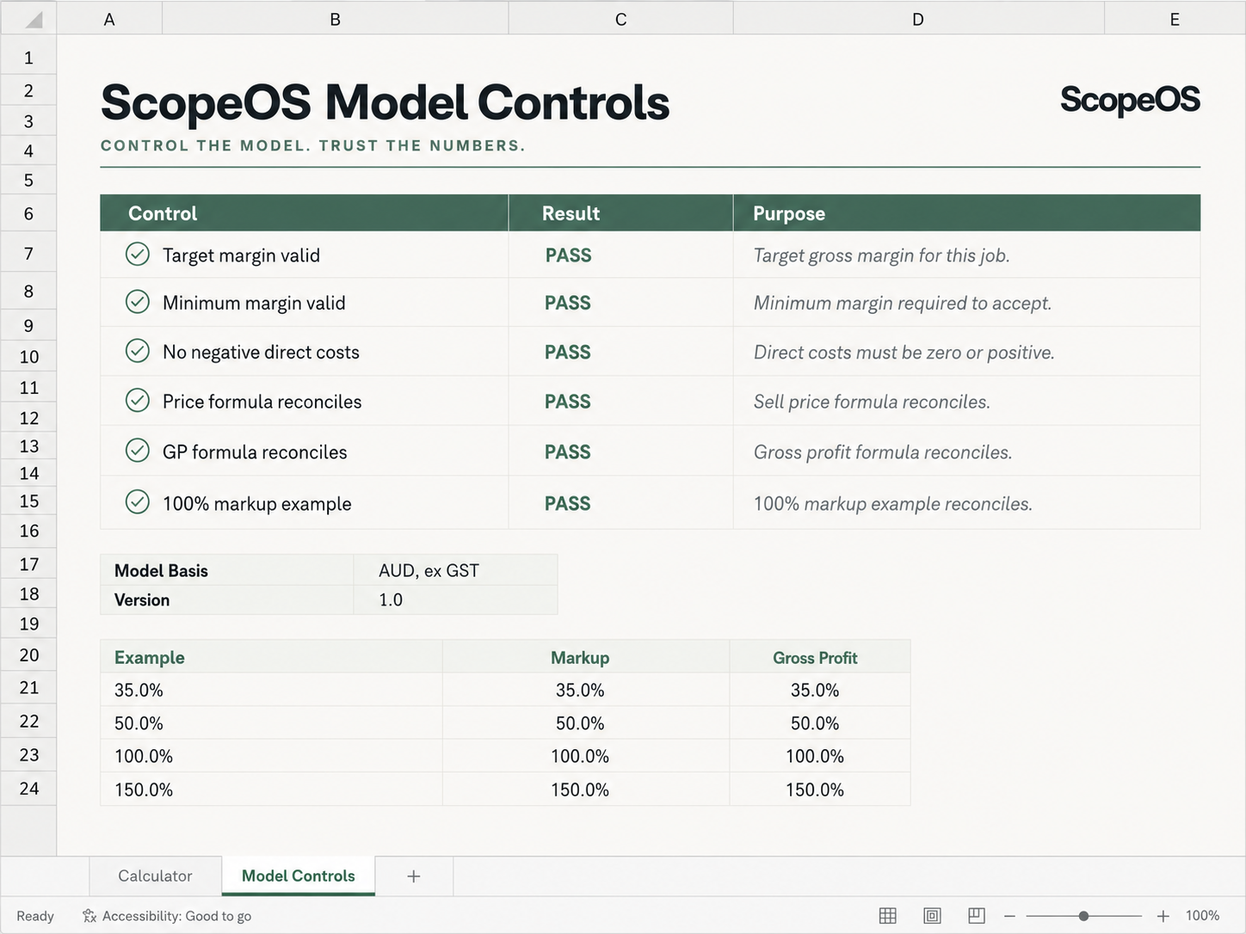Viewport: 1246px width, 934px height.
Task: Click check icon beside GP formula reconciles
Action: (x=138, y=451)
